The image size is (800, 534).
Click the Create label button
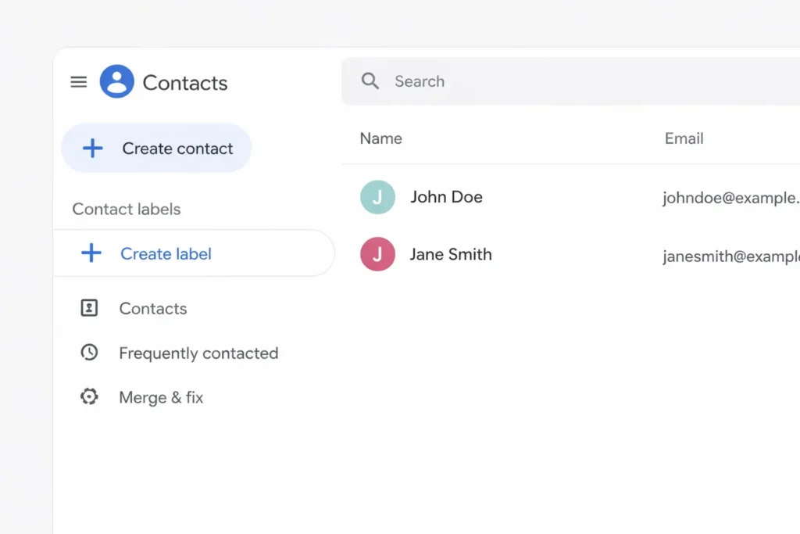(166, 253)
